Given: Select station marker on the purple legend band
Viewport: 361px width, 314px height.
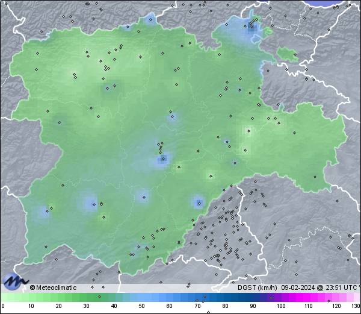Looking at the screenshot, I should pyautogui.click(x=271, y=298).
